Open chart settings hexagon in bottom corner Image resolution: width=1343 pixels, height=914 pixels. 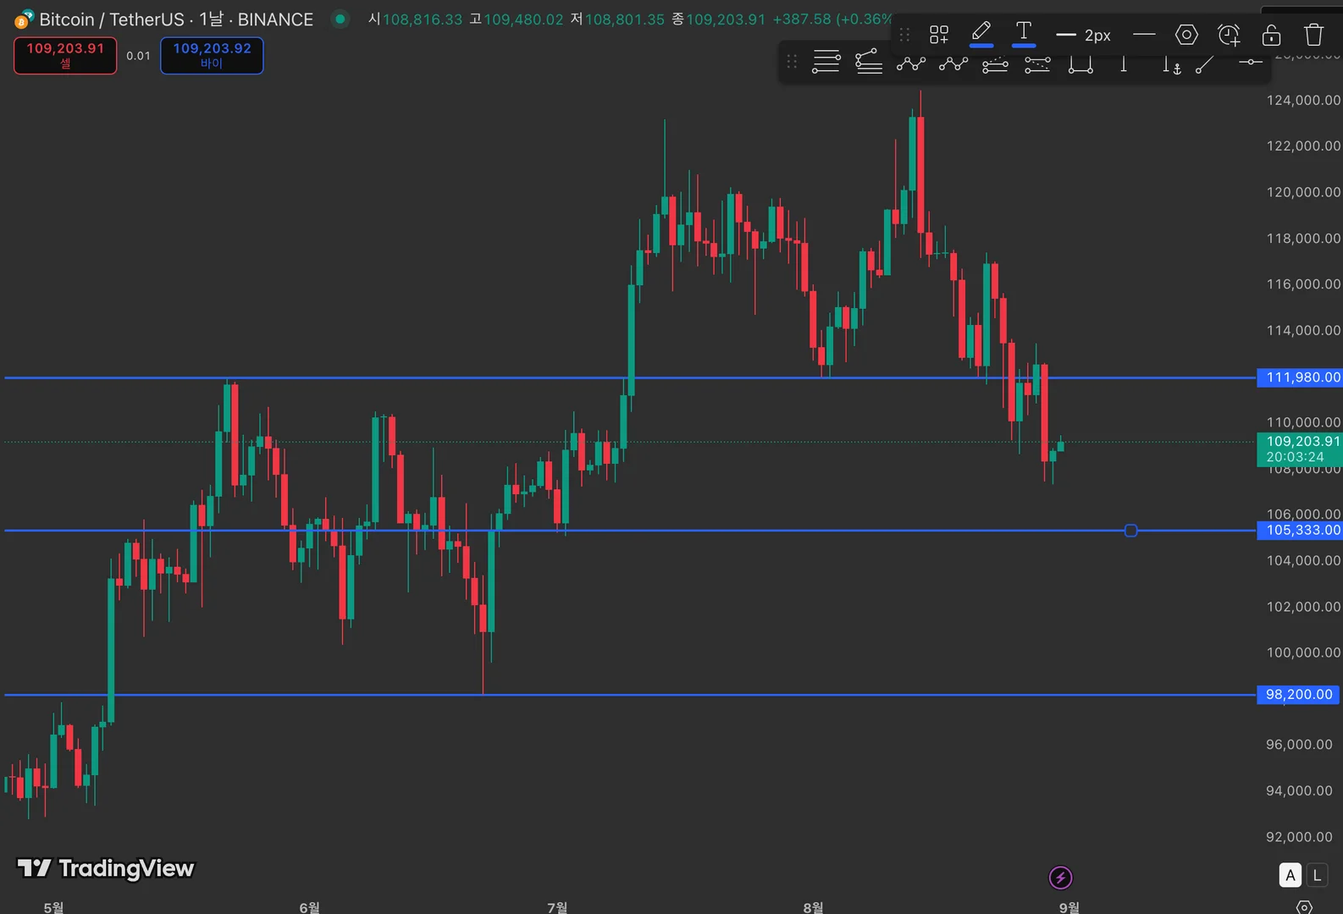(1305, 907)
